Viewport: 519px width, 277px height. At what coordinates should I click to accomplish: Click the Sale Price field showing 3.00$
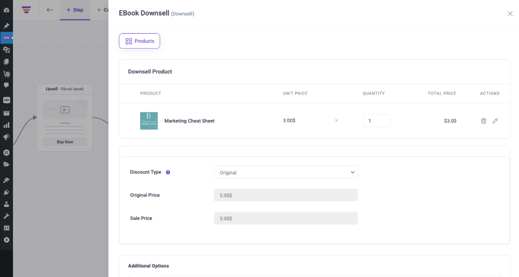point(285,218)
